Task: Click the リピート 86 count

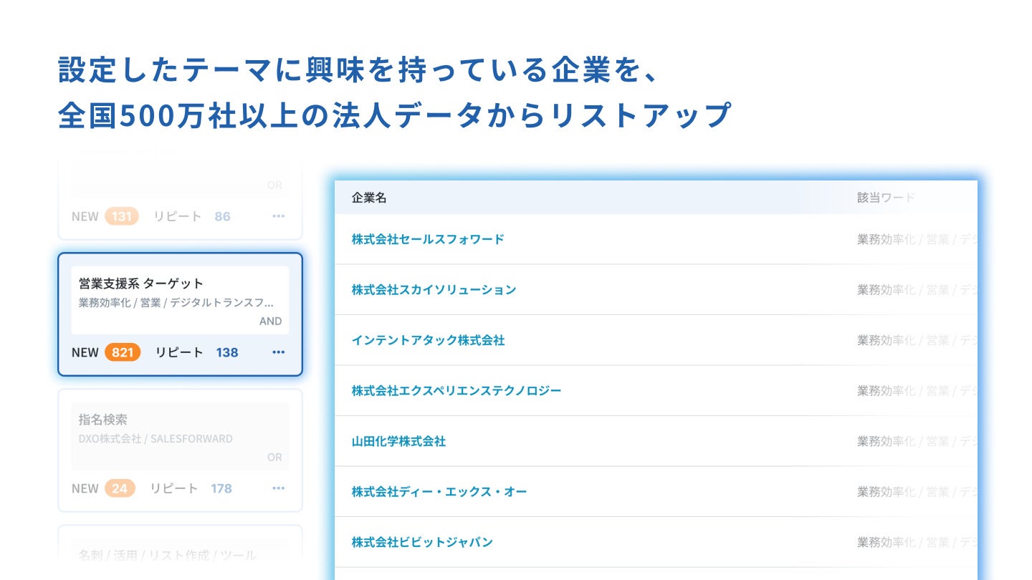Action: point(223,216)
